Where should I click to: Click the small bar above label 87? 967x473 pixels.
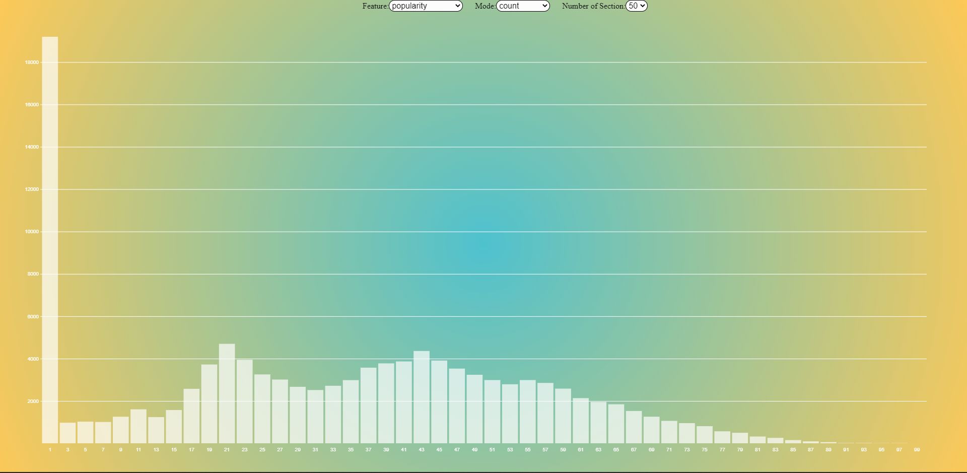coord(811,443)
